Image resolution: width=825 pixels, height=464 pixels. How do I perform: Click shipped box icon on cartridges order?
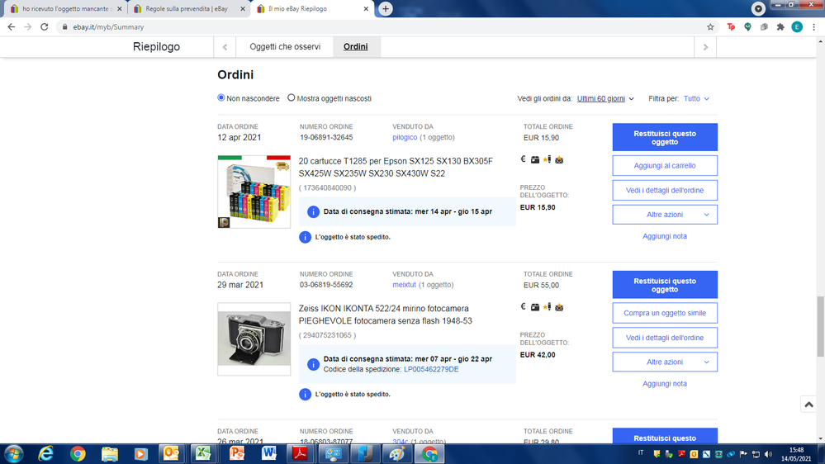tap(535, 160)
